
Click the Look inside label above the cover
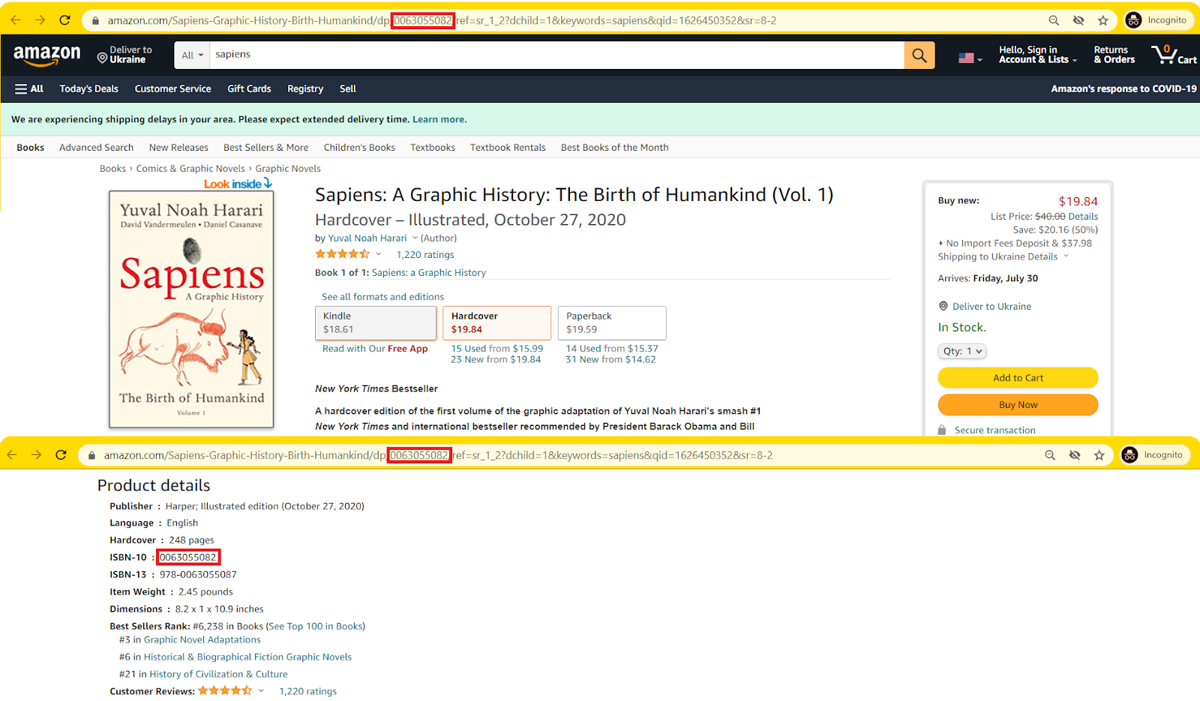(x=238, y=184)
